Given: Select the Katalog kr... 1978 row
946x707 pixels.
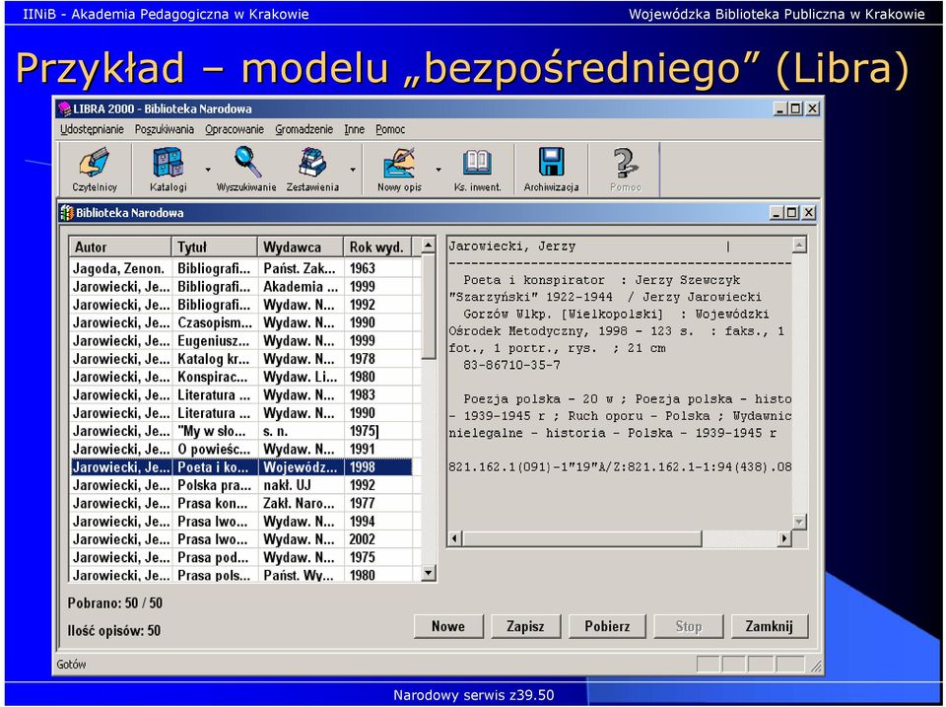Looking at the screenshot, I should tap(241, 359).
